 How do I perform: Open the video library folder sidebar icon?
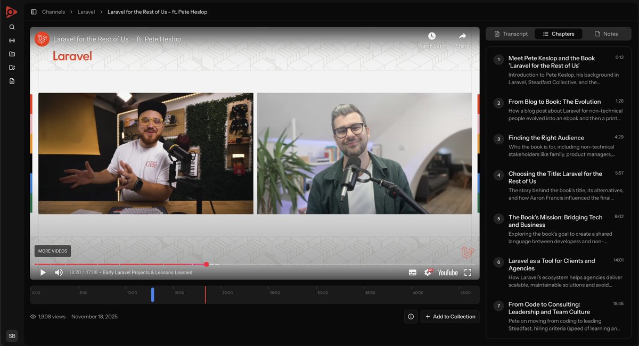(12, 54)
